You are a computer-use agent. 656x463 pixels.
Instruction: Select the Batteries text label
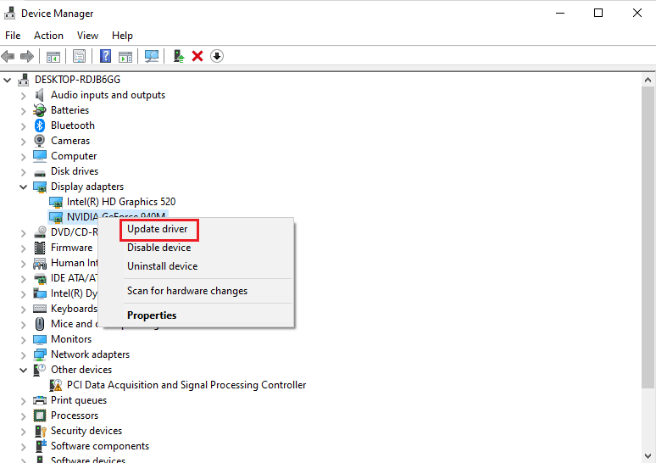pyautogui.click(x=69, y=110)
